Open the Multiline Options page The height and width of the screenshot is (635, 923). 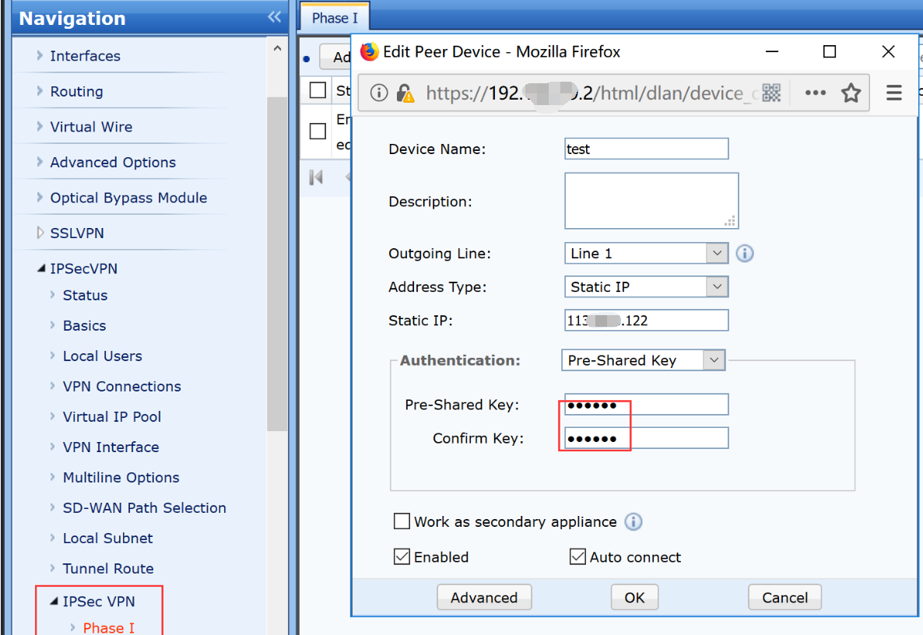click(121, 477)
